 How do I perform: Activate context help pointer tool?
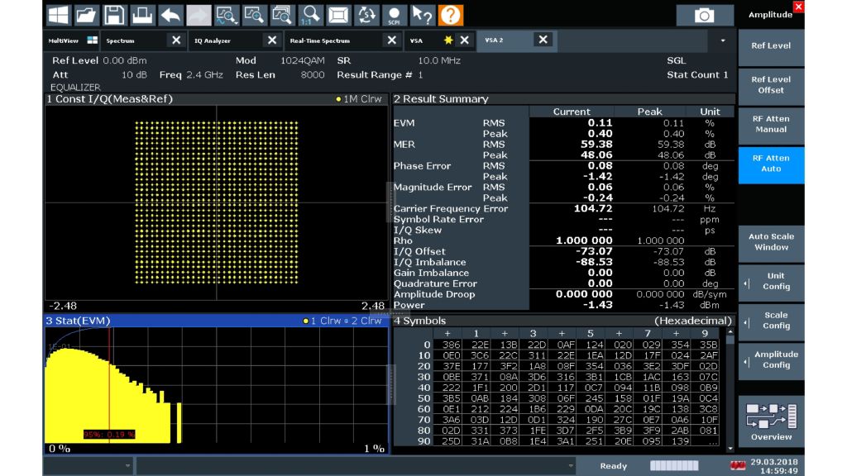point(423,15)
